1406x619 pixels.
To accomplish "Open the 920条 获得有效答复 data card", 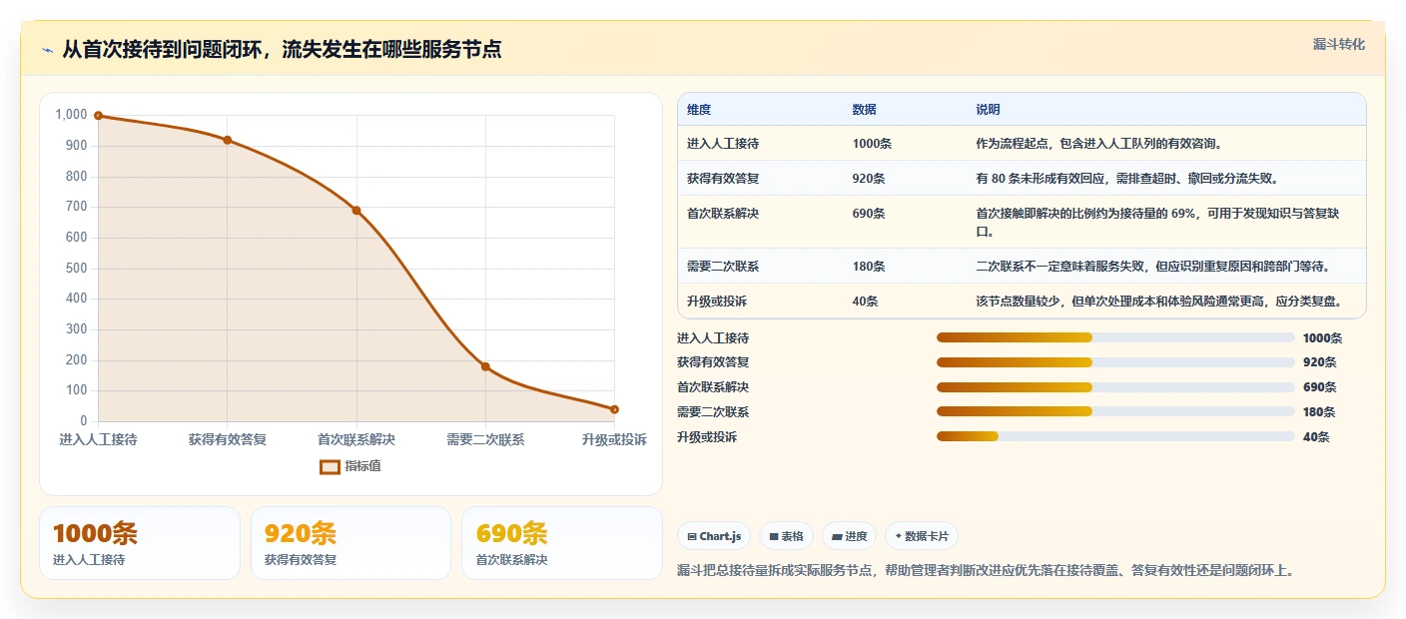I will (x=351, y=543).
